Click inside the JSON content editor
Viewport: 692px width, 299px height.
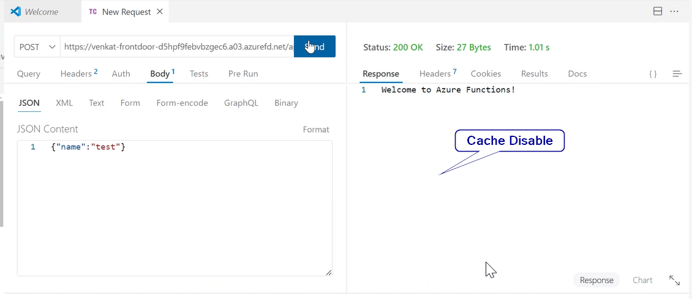click(x=175, y=209)
